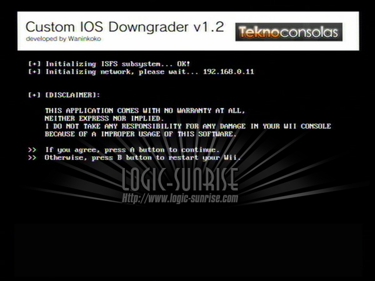
Task: Click the [+] marker beside DISCLAIMER
Action: 34,95
